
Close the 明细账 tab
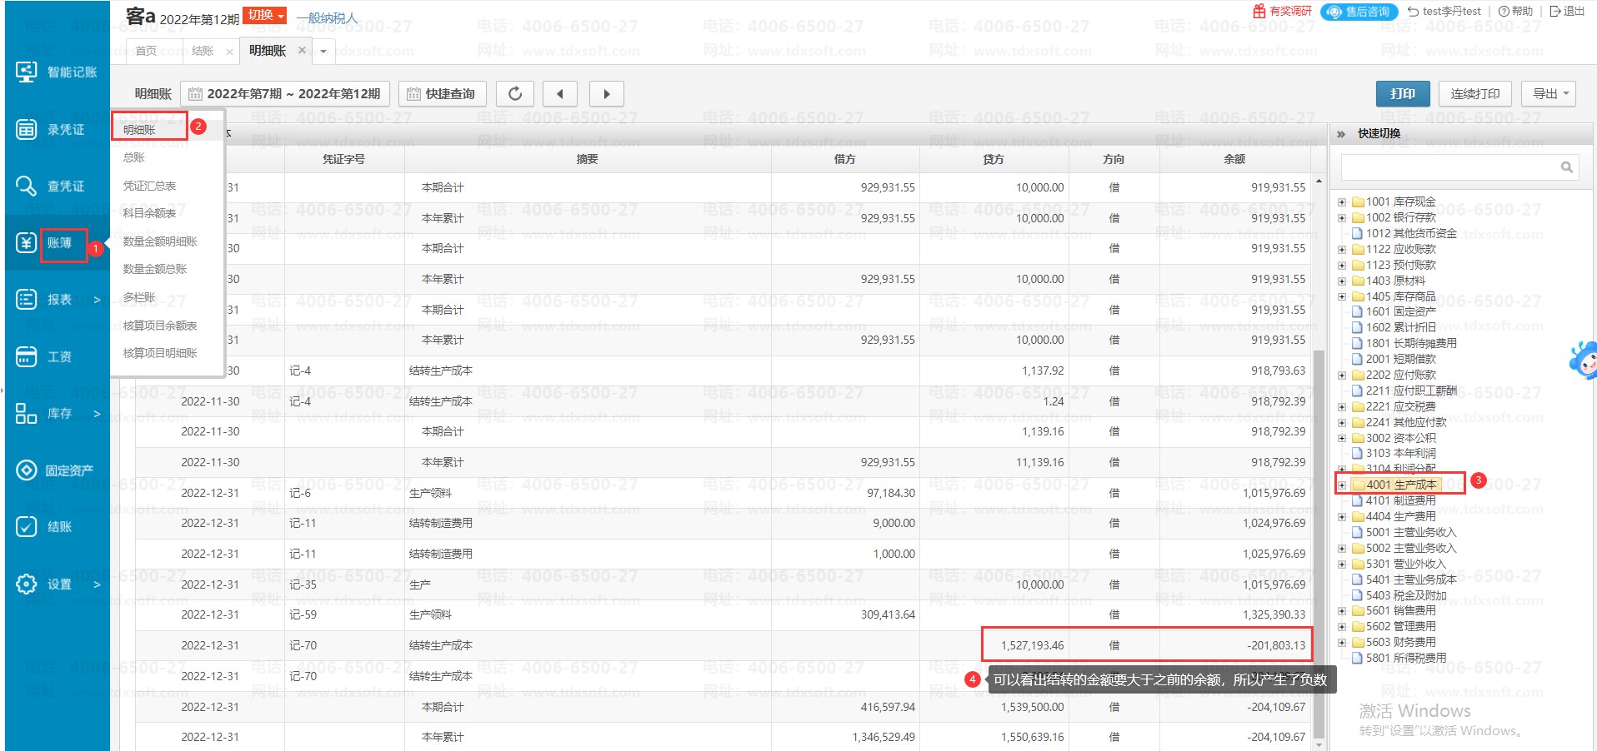pyautogui.click(x=302, y=51)
